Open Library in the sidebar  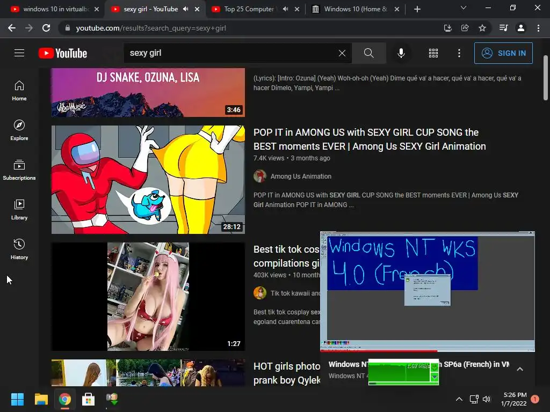[x=19, y=210]
